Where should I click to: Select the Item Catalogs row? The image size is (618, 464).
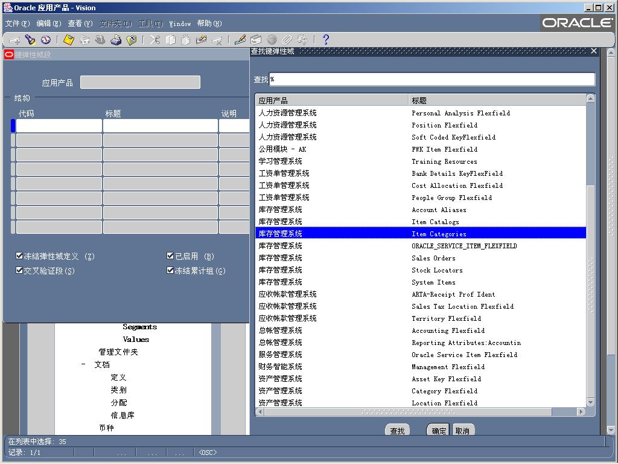coord(421,221)
